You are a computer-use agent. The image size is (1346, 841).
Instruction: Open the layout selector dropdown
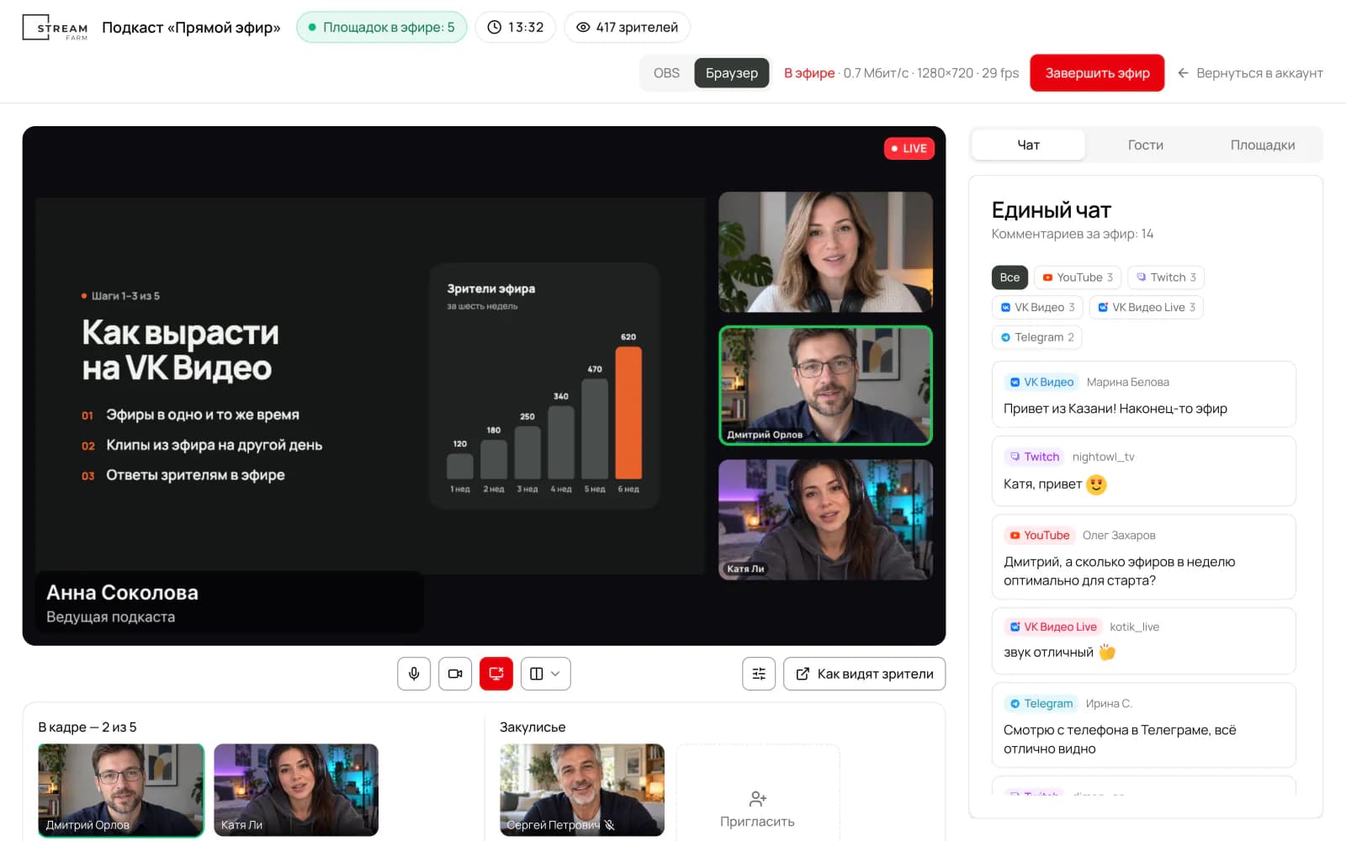[545, 674]
